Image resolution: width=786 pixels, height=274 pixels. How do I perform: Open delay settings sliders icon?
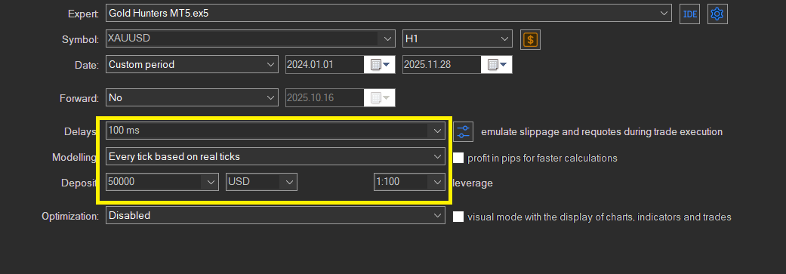(x=464, y=132)
